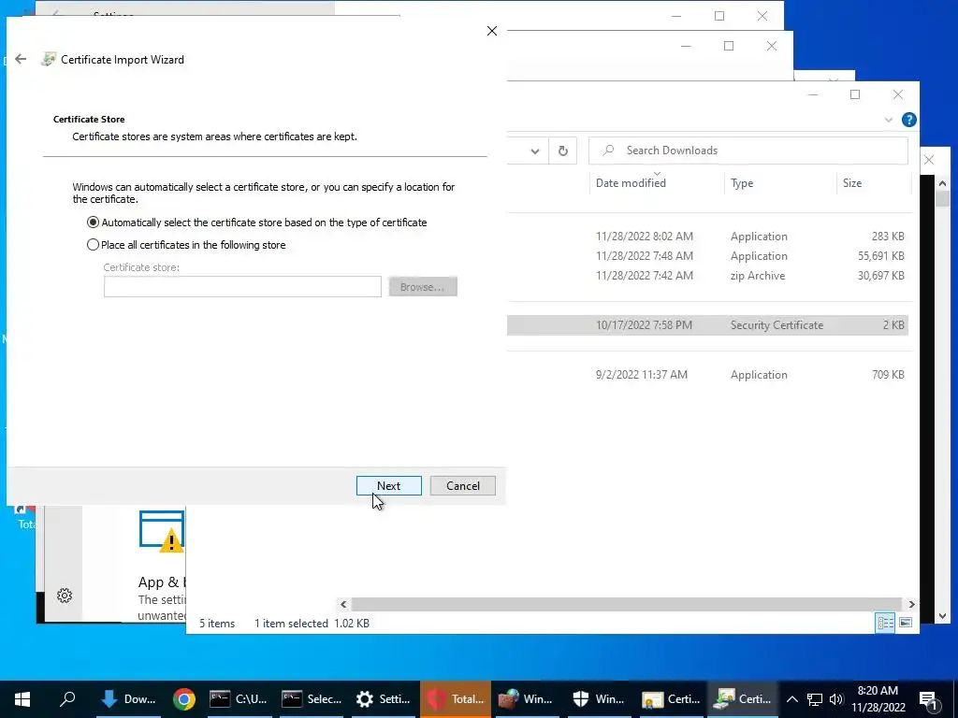Open notification center icon
Viewport: 958px width, 718px height.
tap(928, 699)
